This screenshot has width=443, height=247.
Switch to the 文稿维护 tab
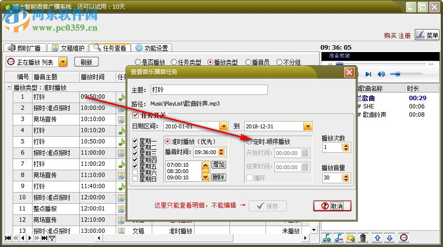point(68,48)
